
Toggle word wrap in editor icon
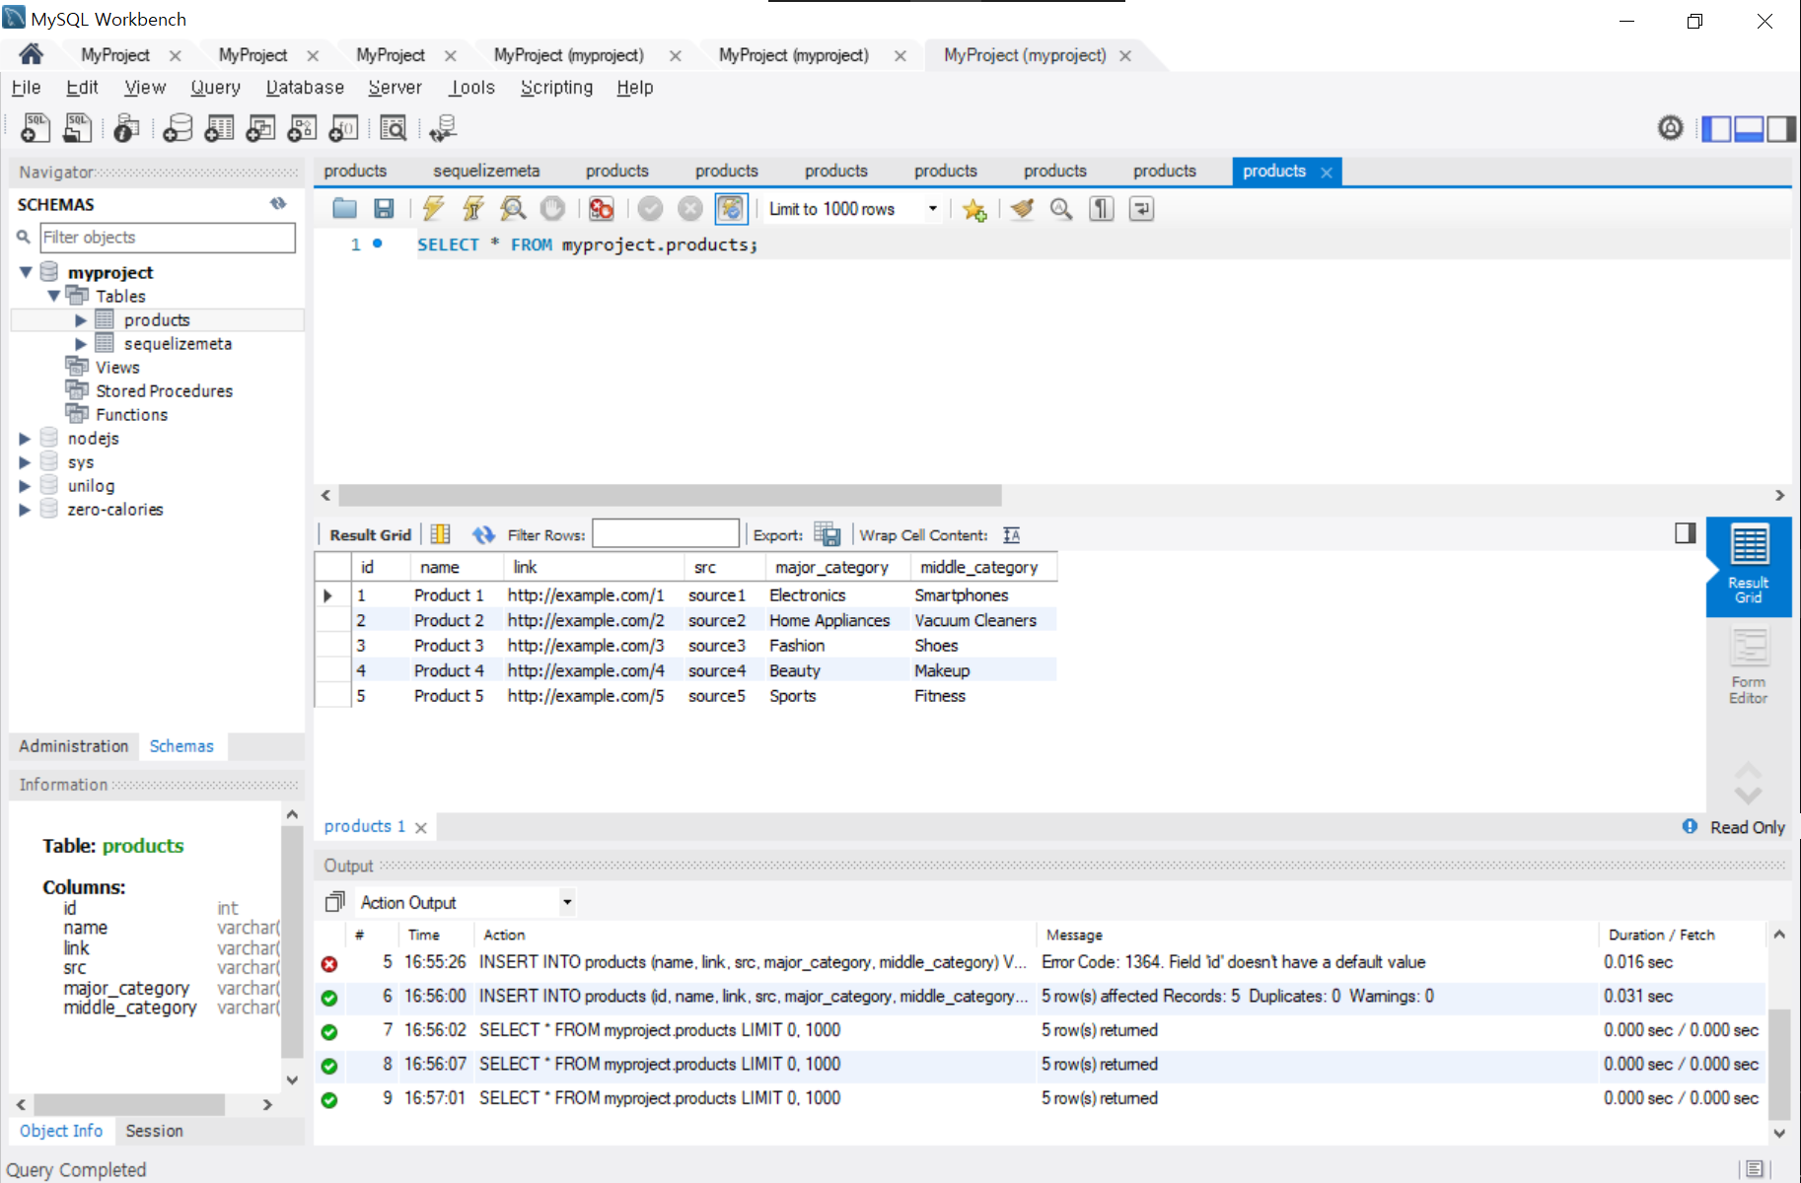(1141, 208)
